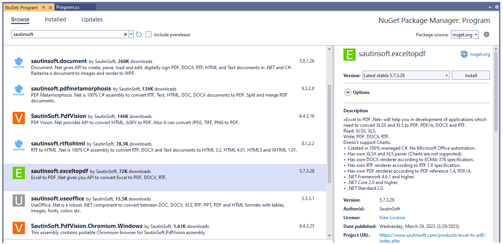Viewport: 503px width, 244px height.
Task: Click the sautinsoft.document package icon
Action: [x=18, y=63]
